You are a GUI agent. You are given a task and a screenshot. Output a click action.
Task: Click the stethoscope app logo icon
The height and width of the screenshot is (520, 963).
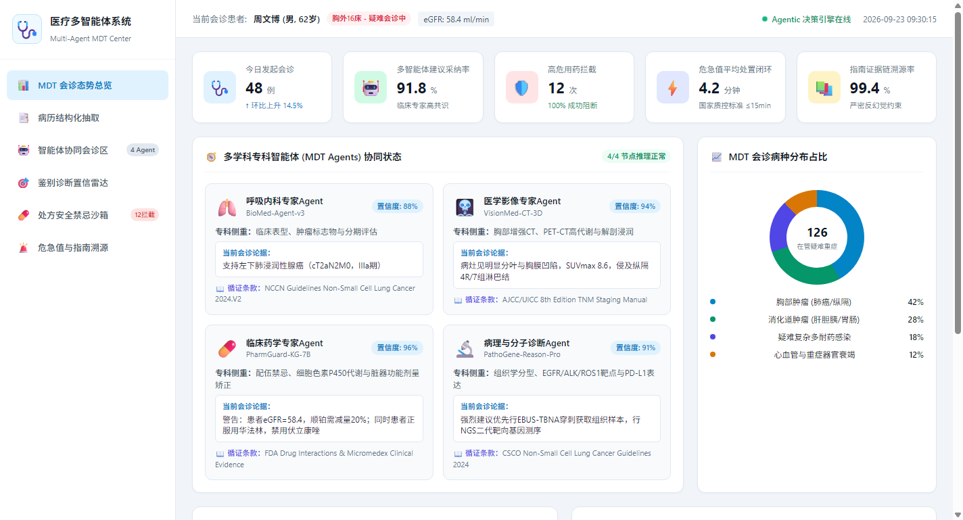pos(27,29)
